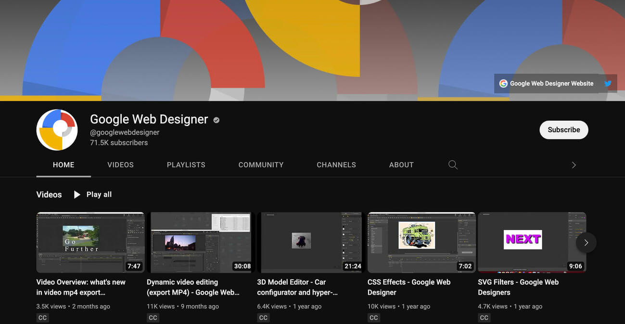The image size is (625, 324).
Task: Open 'Video Overview: what's new' video title
Action: pos(81,287)
